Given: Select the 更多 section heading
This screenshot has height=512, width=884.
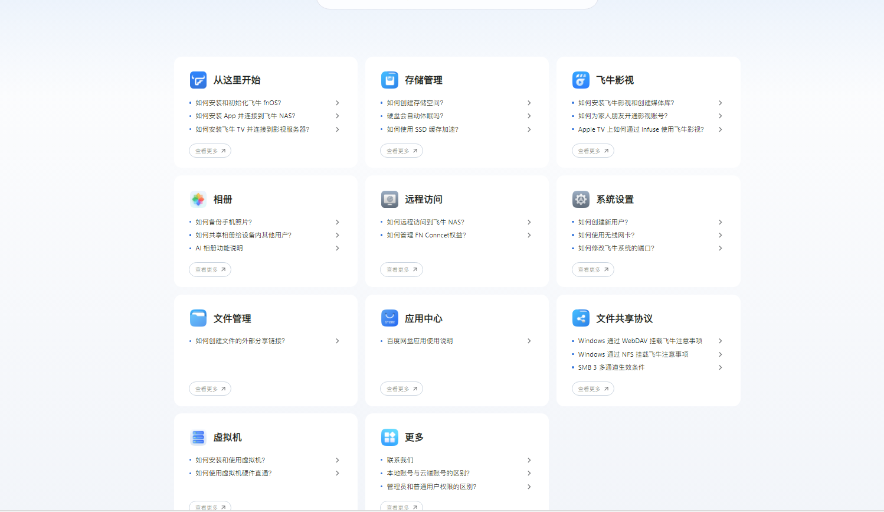Looking at the screenshot, I should (x=414, y=438).
